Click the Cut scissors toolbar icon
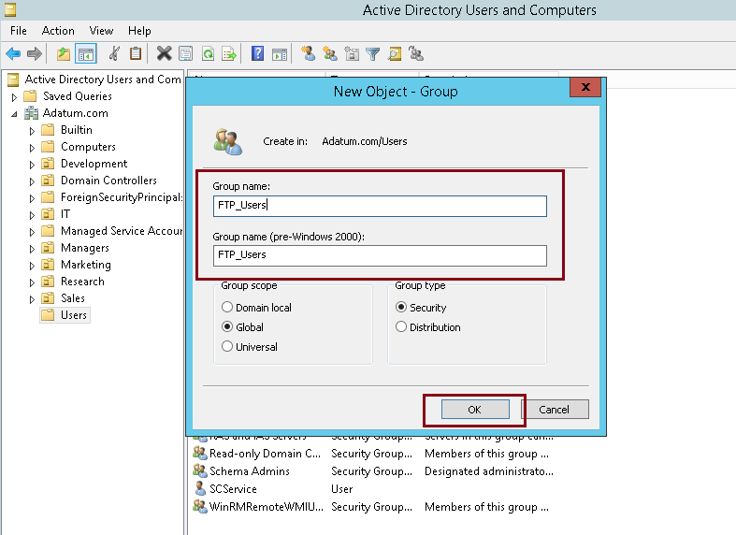 coord(114,53)
